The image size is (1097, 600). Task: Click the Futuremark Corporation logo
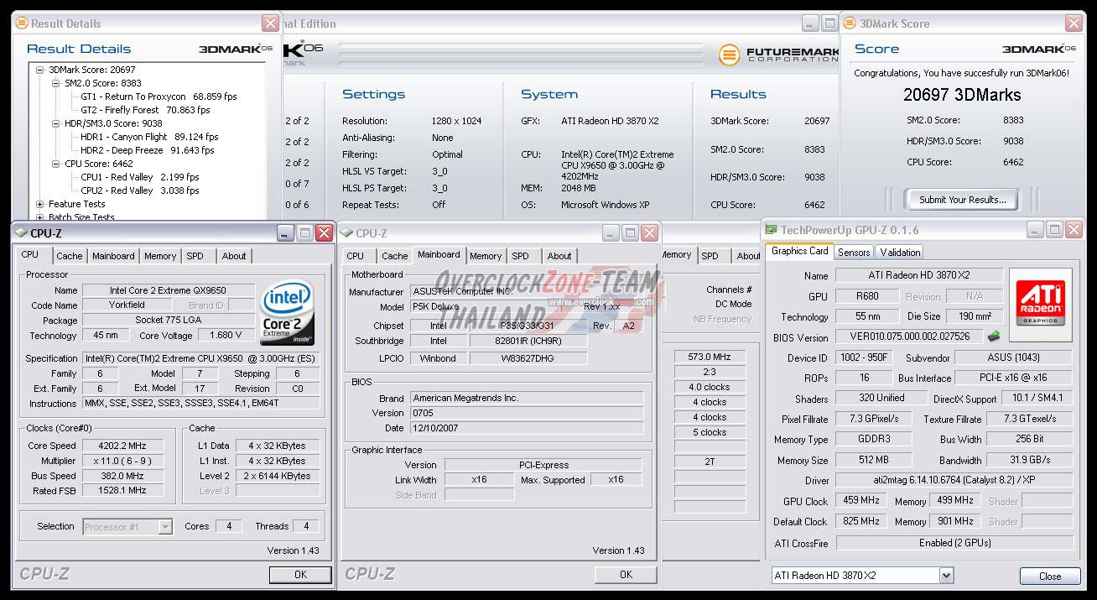coord(780,55)
